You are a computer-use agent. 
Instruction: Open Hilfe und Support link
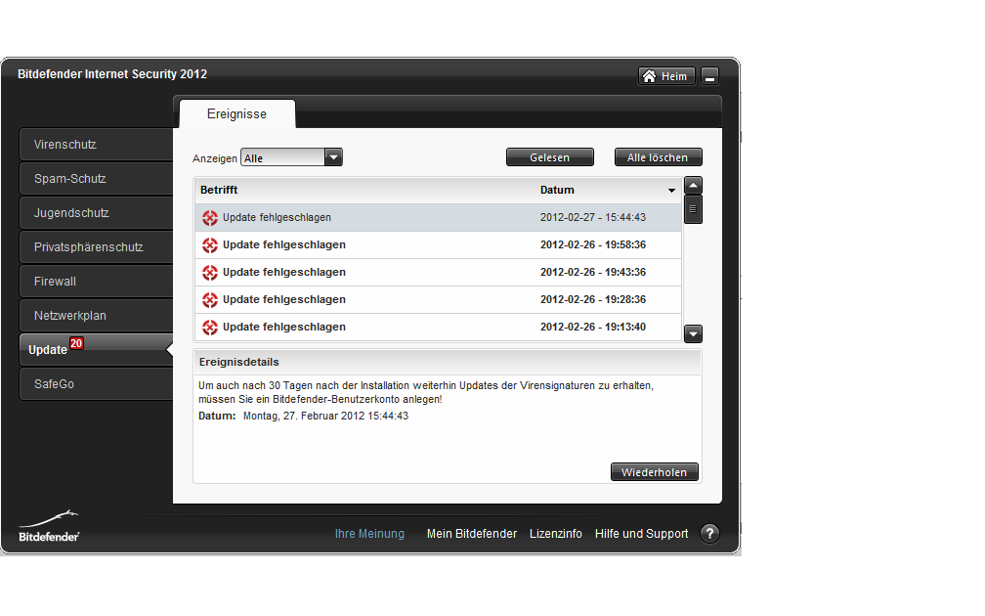click(641, 534)
